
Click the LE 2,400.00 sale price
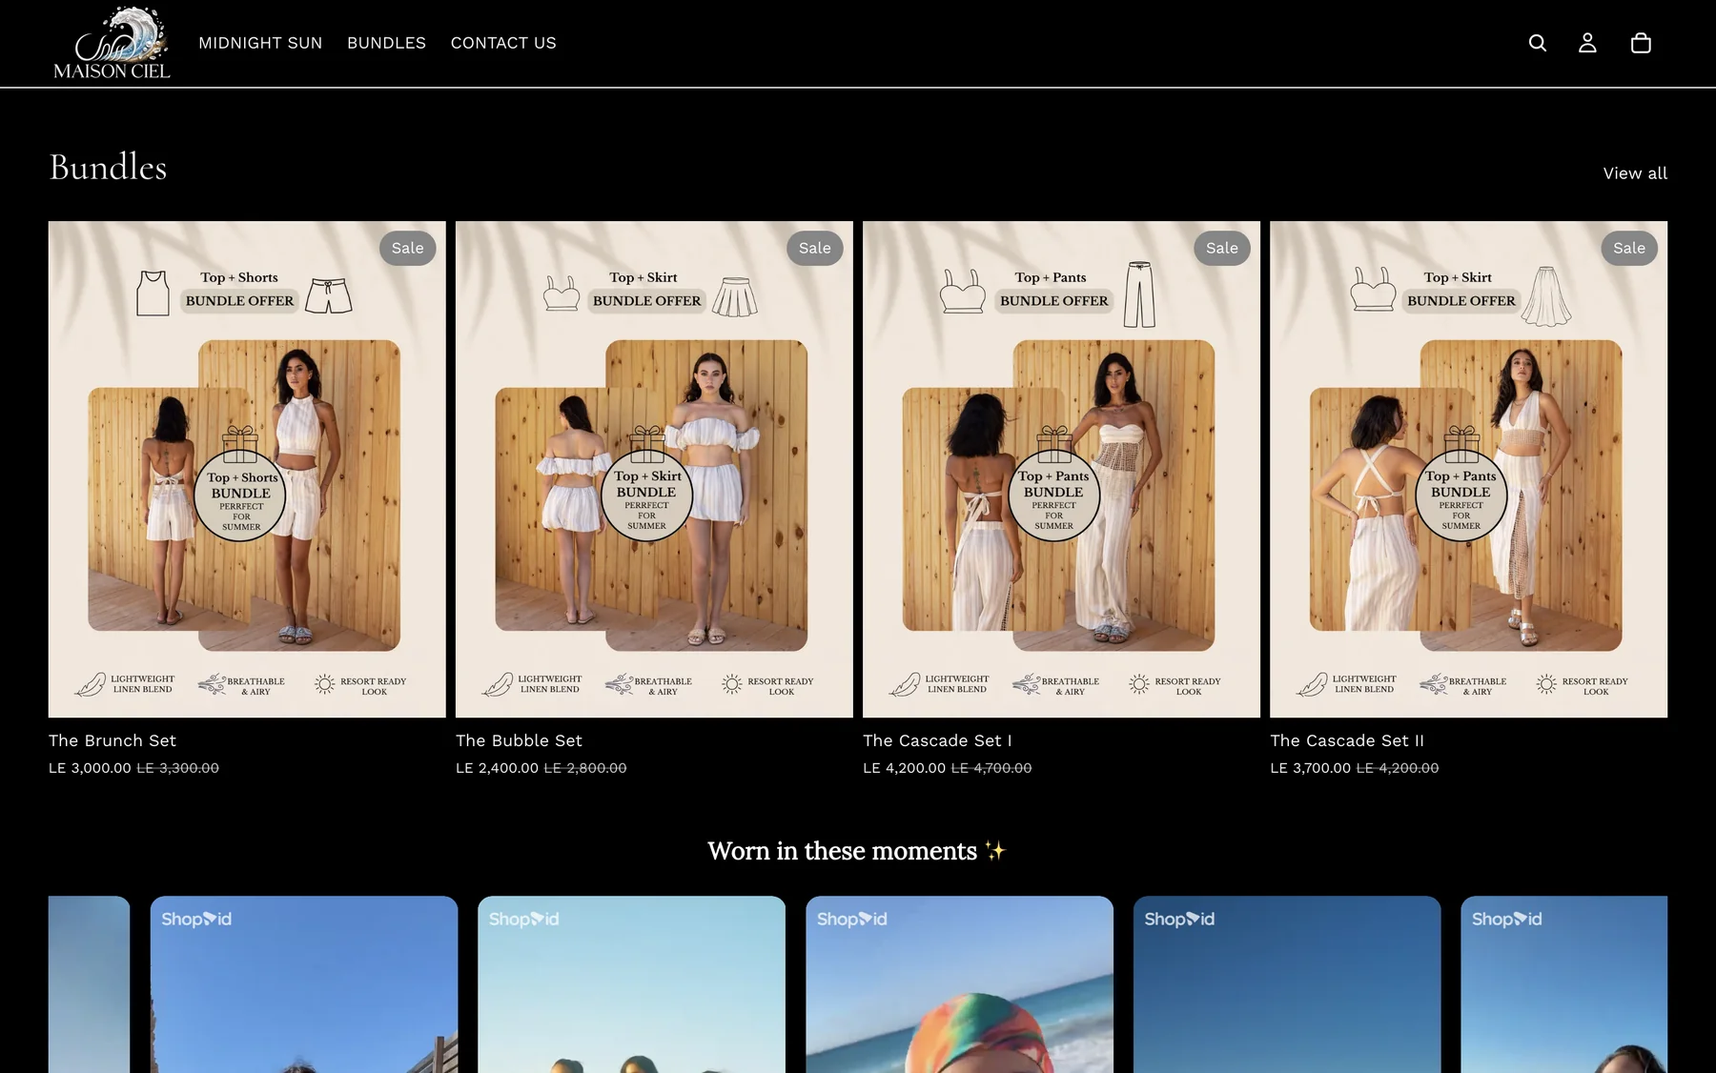[x=497, y=768]
